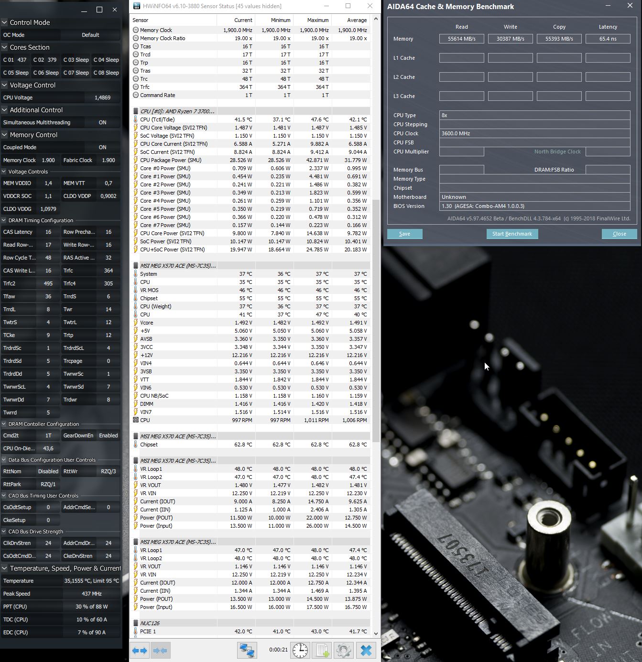Click the thermometer icon beside System temperature row

pos(136,274)
